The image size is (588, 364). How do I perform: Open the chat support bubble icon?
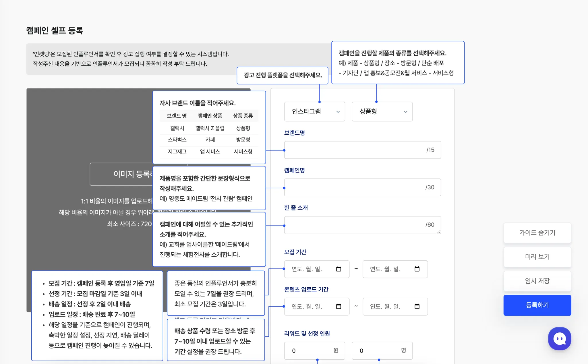559,339
